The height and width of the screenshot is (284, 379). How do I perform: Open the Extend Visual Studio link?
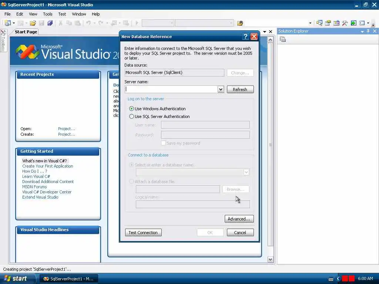pyautogui.click(x=40, y=197)
